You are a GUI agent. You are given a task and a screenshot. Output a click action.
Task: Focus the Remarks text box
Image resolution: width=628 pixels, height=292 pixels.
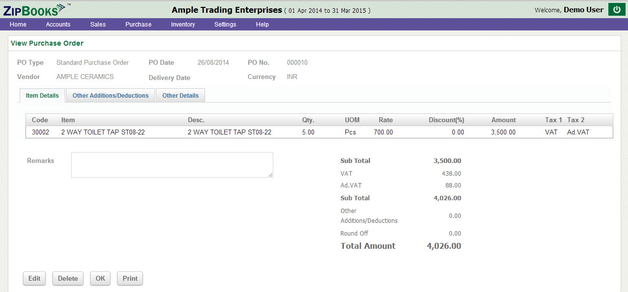(x=172, y=165)
